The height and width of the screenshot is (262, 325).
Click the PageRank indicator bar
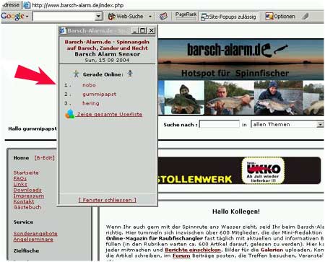186,16
